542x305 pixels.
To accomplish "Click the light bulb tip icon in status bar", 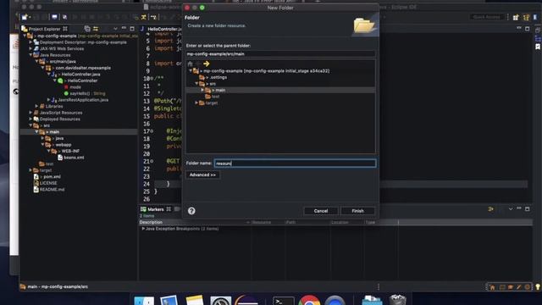I will (538, 286).
